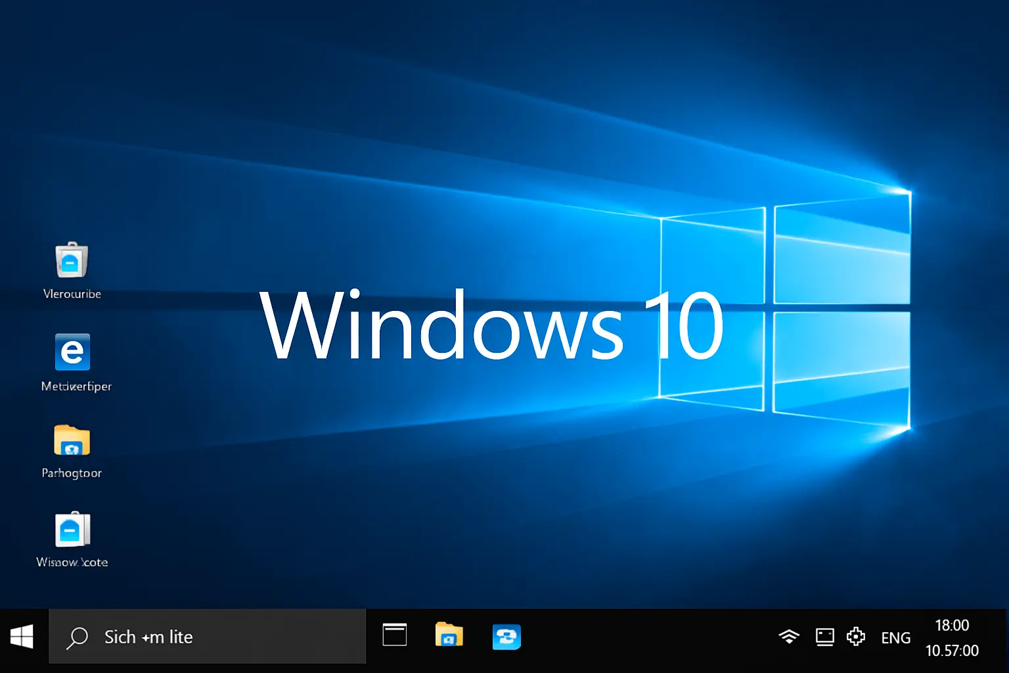Screen dimensions: 1009x673
Task: Click the 10.57:00 date text
Action: [x=952, y=651]
